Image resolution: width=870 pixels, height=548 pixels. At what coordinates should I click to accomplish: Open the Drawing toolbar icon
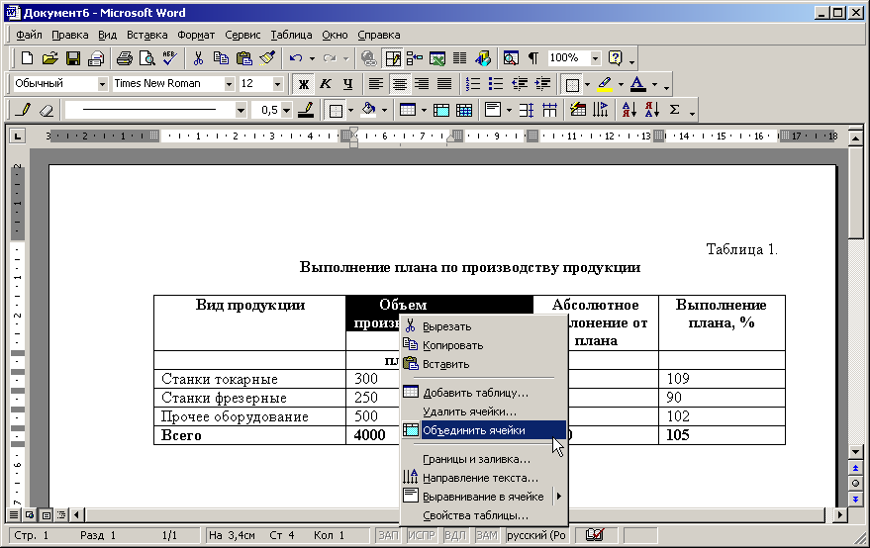(483, 58)
